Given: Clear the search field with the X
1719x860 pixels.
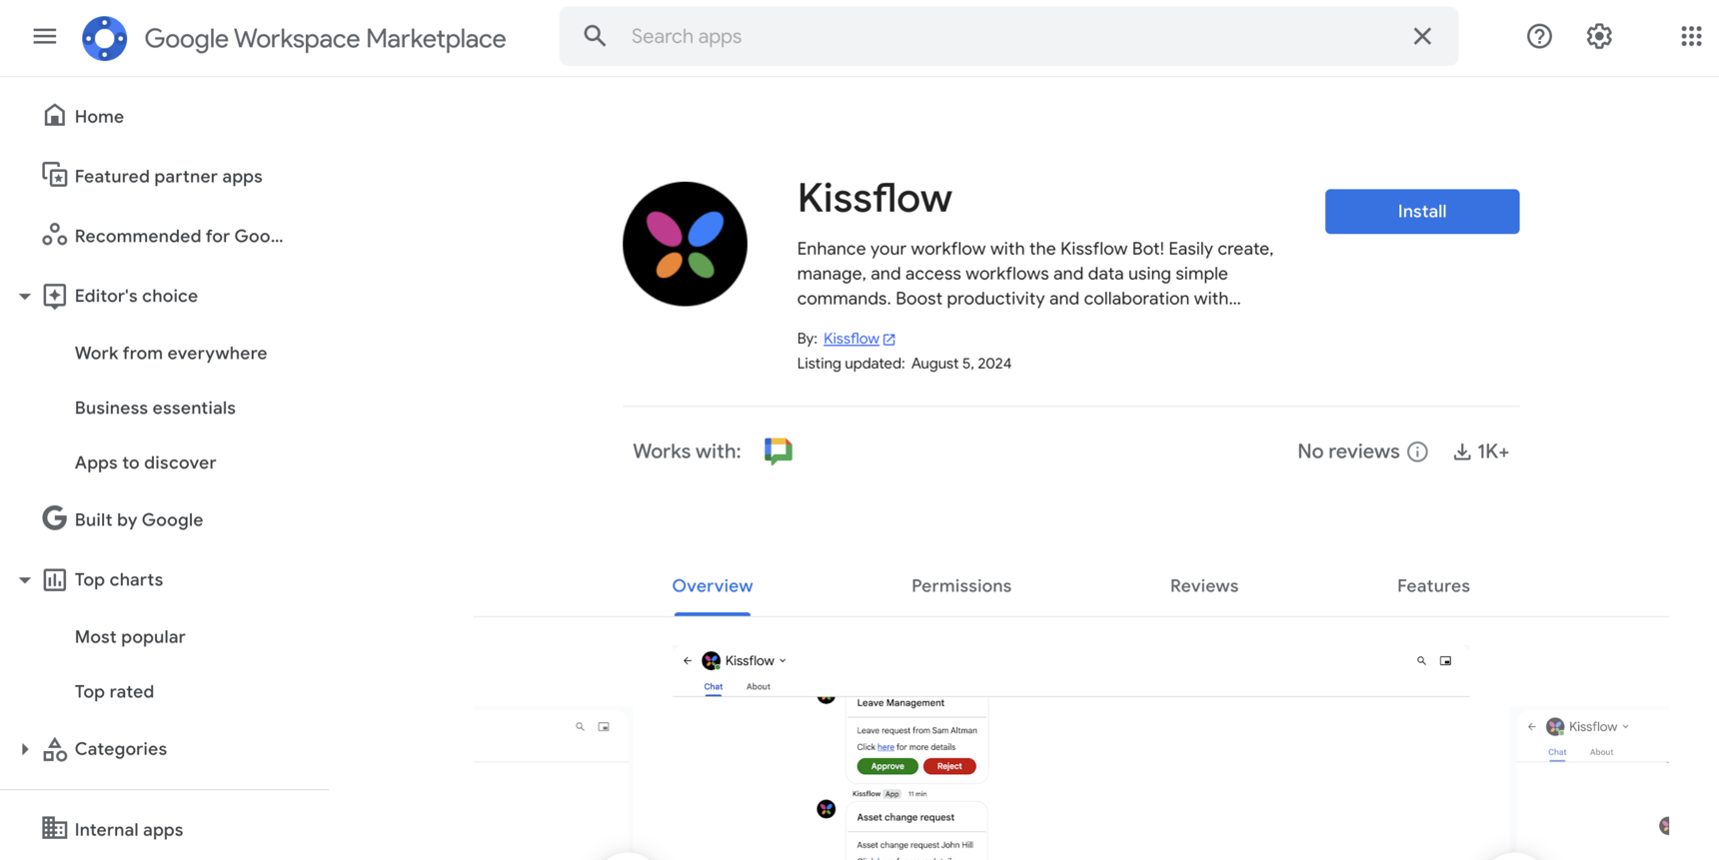Looking at the screenshot, I should point(1422,36).
